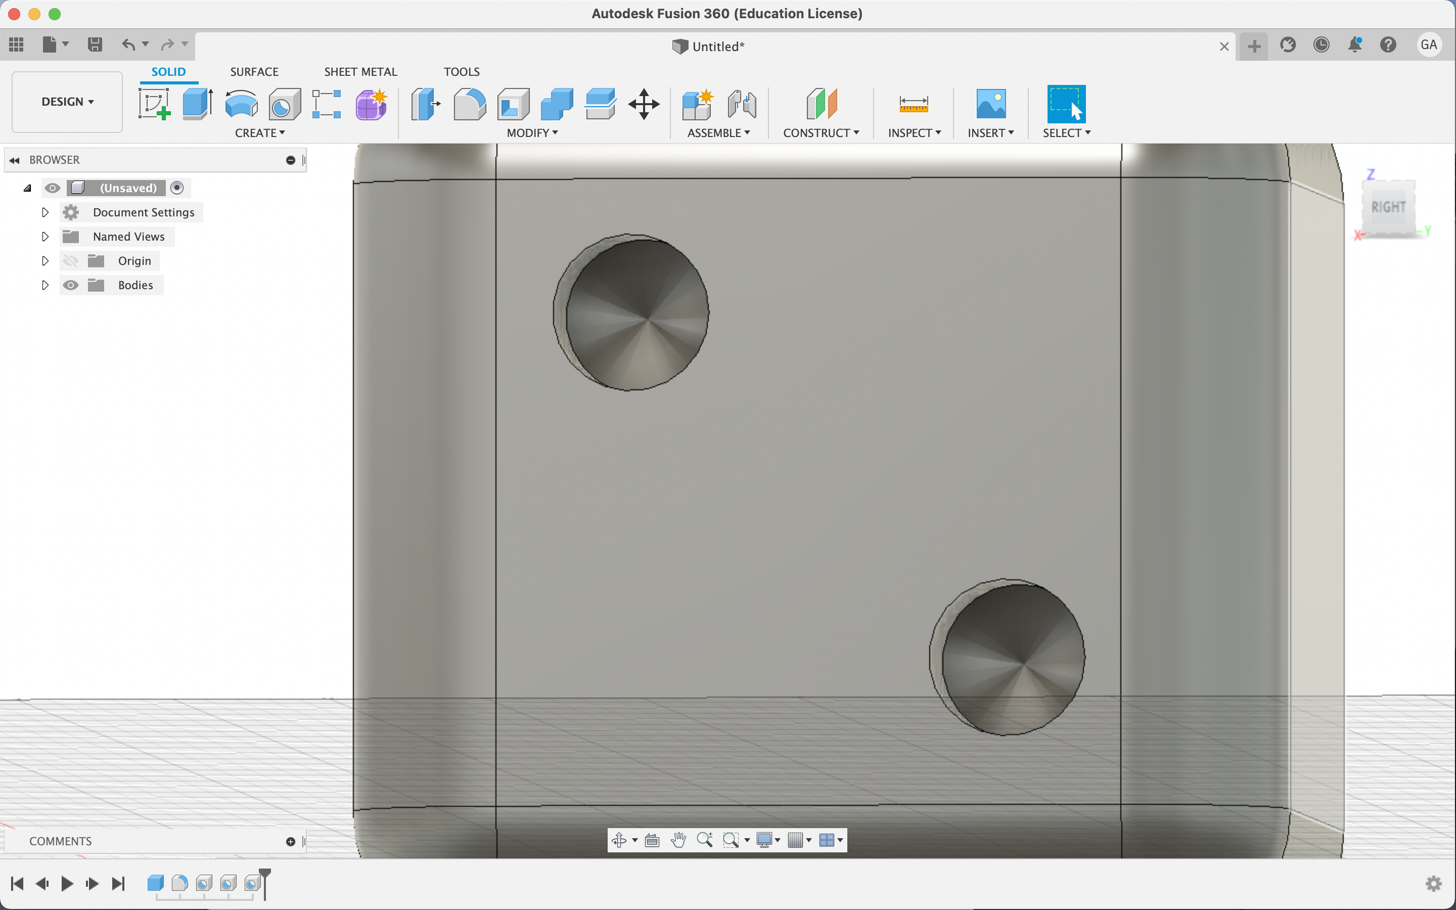Show the hidden Origin folder

(70, 261)
